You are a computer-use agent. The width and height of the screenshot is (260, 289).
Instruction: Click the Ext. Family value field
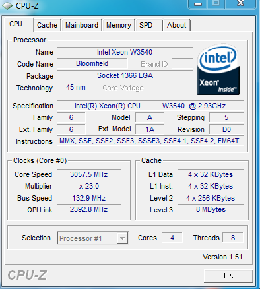coord(71,129)
